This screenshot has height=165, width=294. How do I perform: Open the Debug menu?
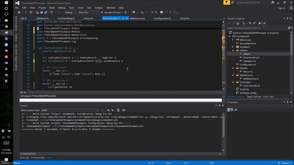(62, 8)
